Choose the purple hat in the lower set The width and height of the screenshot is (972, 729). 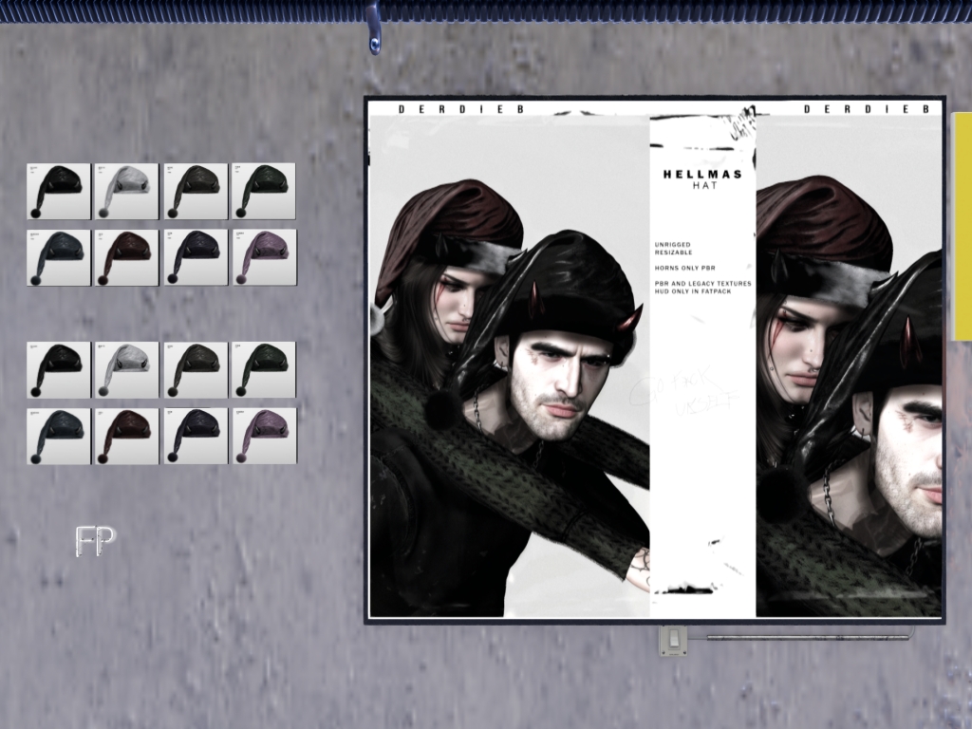tap(264, 436)
